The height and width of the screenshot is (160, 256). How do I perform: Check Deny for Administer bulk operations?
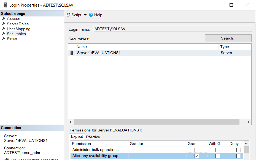pos(239,150)
